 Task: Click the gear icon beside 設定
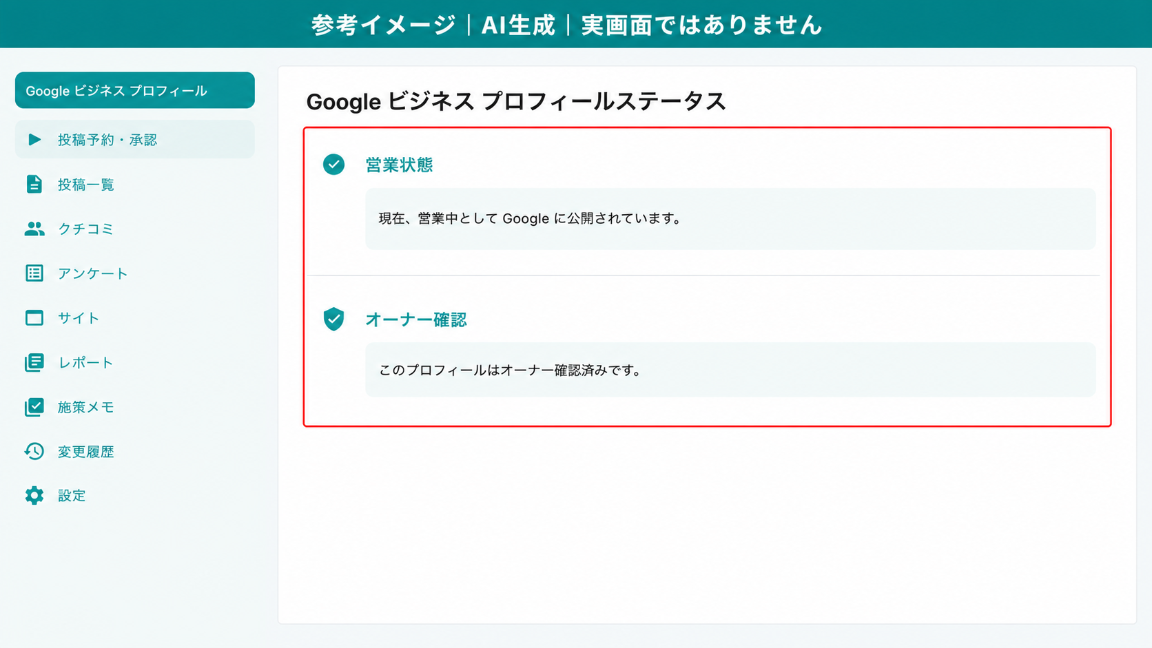pos(34,495)
